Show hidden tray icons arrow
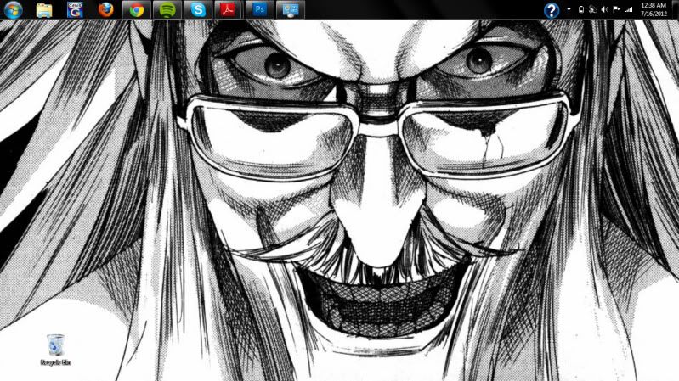Viewport: 679px width, 381px height. [569, 9]
